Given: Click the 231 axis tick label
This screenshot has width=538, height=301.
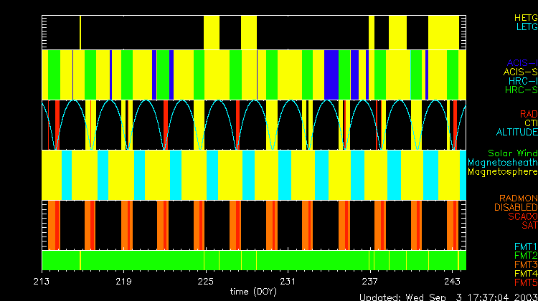Looking at the screenshot, I should pos(288,282).
